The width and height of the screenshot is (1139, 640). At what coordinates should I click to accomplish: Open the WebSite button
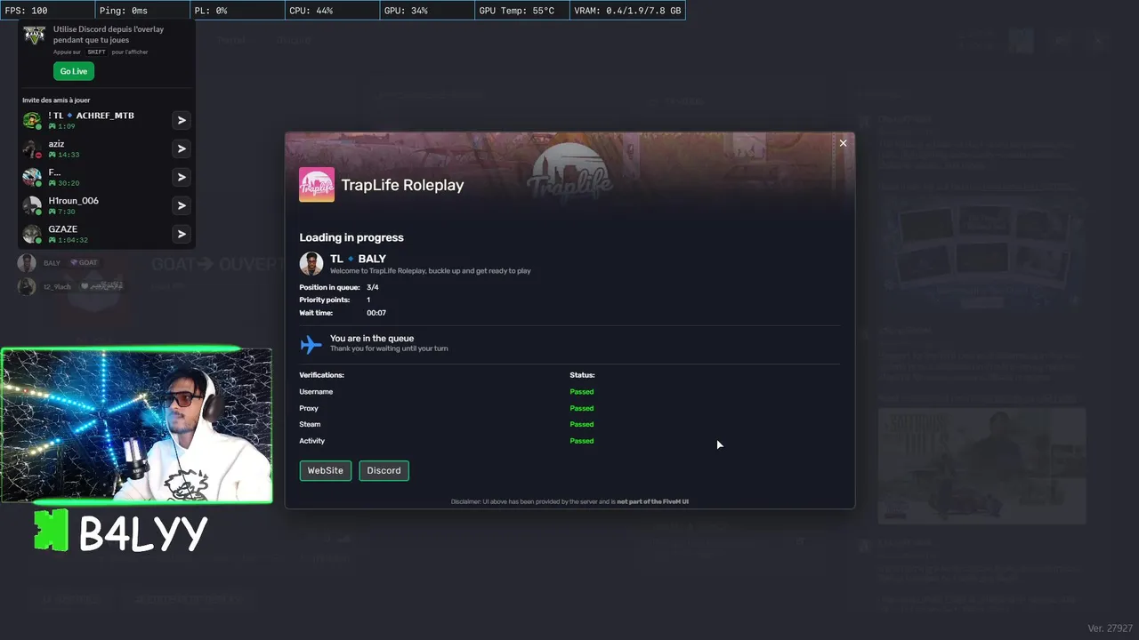[x=326, y=470]
